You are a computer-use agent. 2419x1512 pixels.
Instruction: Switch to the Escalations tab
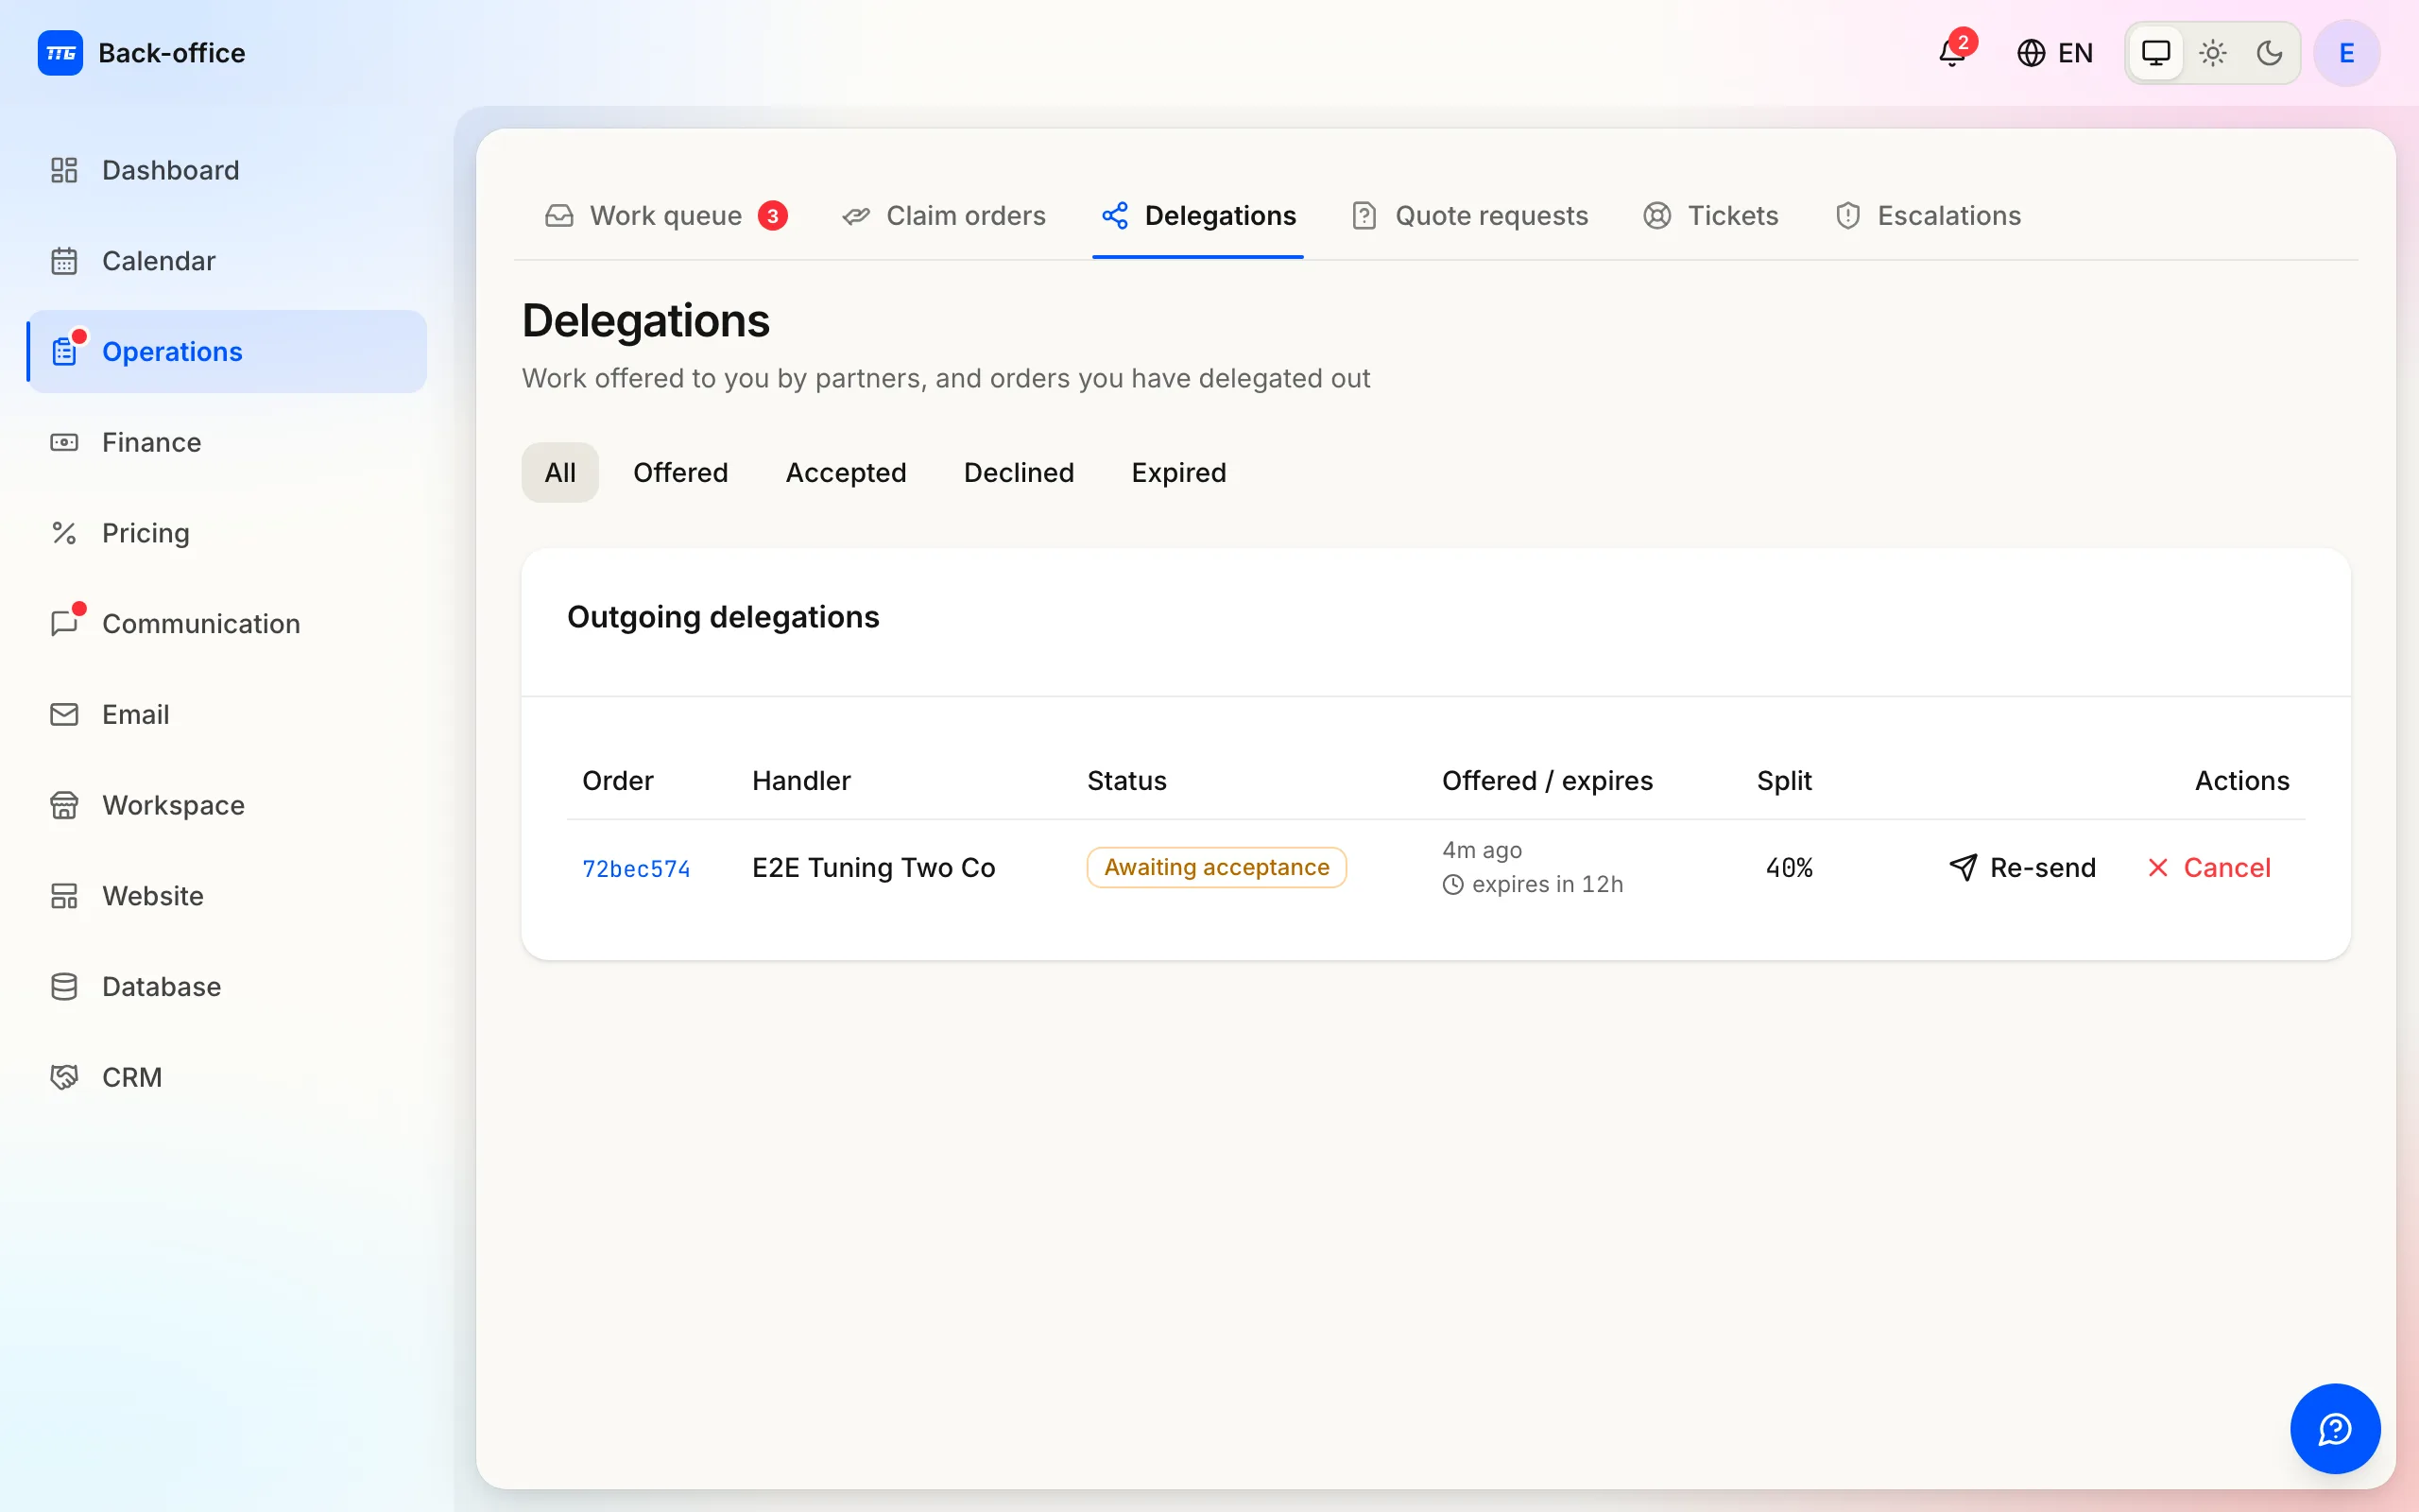point(1929,216)
